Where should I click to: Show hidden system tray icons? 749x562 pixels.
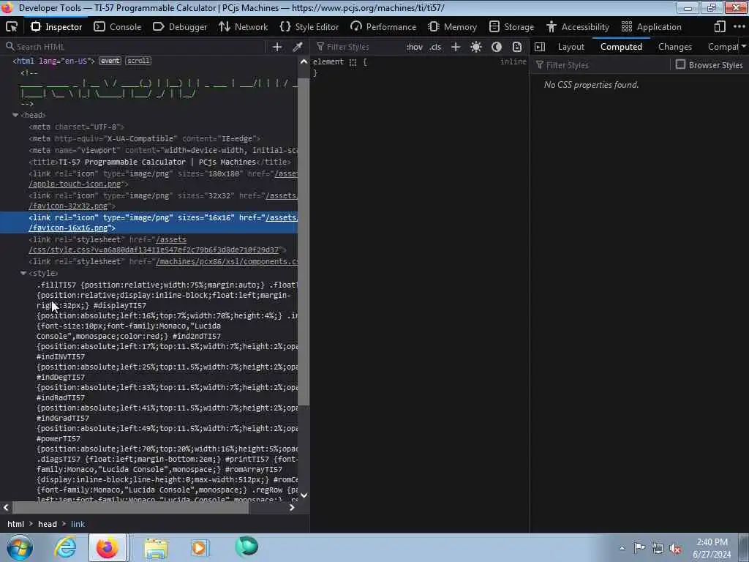pyautogui.click(x=622, y=549)
